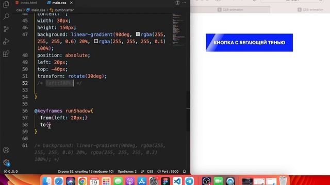Click the errors and warnings status indicator
This screenshot has height=185, width=330.
(x=11, y=171)
